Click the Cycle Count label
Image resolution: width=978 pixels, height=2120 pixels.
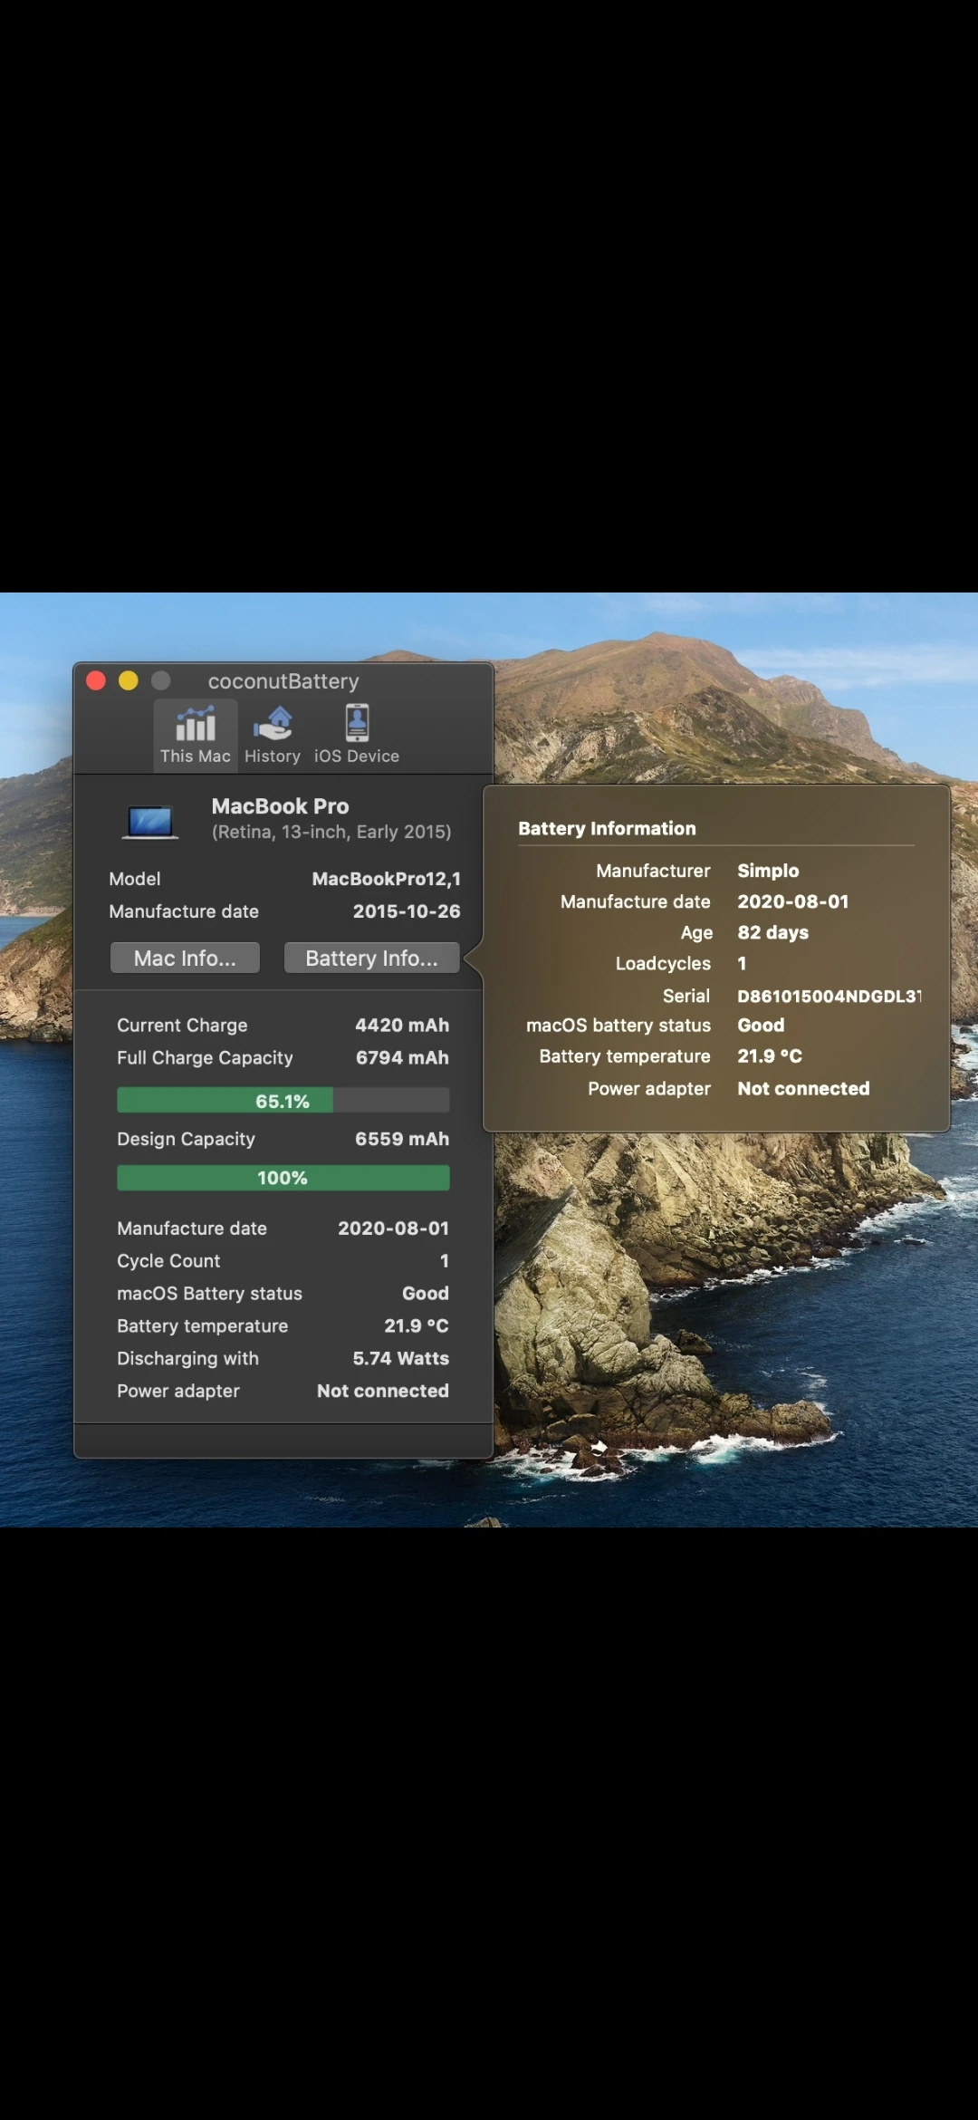coord(168,1261)
